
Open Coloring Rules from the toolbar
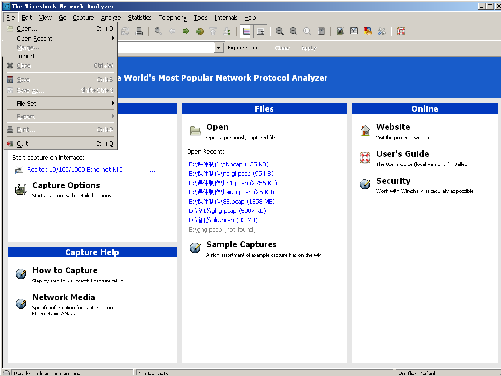pyautogui.click(x=368, y=31)
